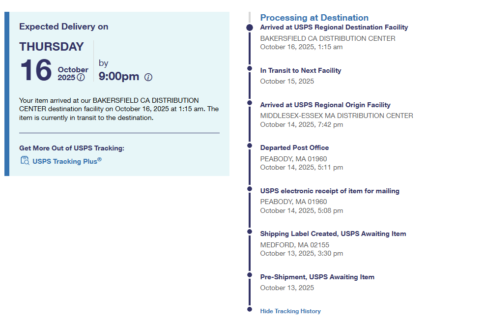Viewport: 485px width, 324px height.
Task: Click the timeline dot for Arrived at Regional Destination Facility
Action: point(250,28)
